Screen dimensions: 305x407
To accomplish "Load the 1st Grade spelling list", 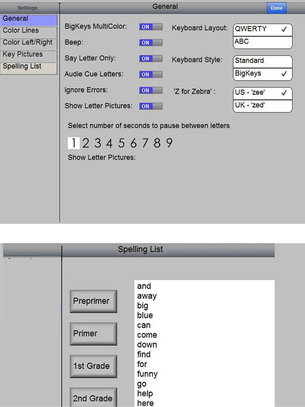I will (x=93, y=366).
